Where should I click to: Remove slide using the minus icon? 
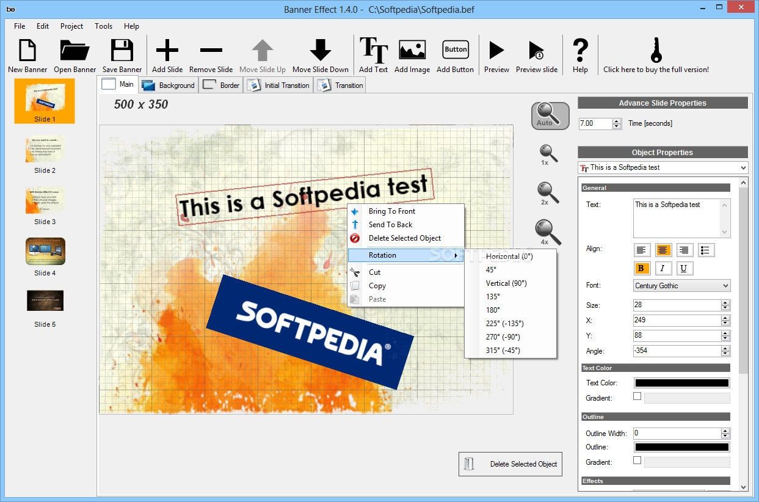211,51
